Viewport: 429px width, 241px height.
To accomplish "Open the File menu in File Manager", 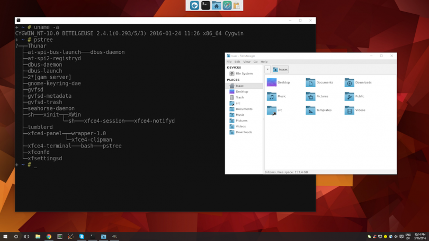I will (229, 62).
